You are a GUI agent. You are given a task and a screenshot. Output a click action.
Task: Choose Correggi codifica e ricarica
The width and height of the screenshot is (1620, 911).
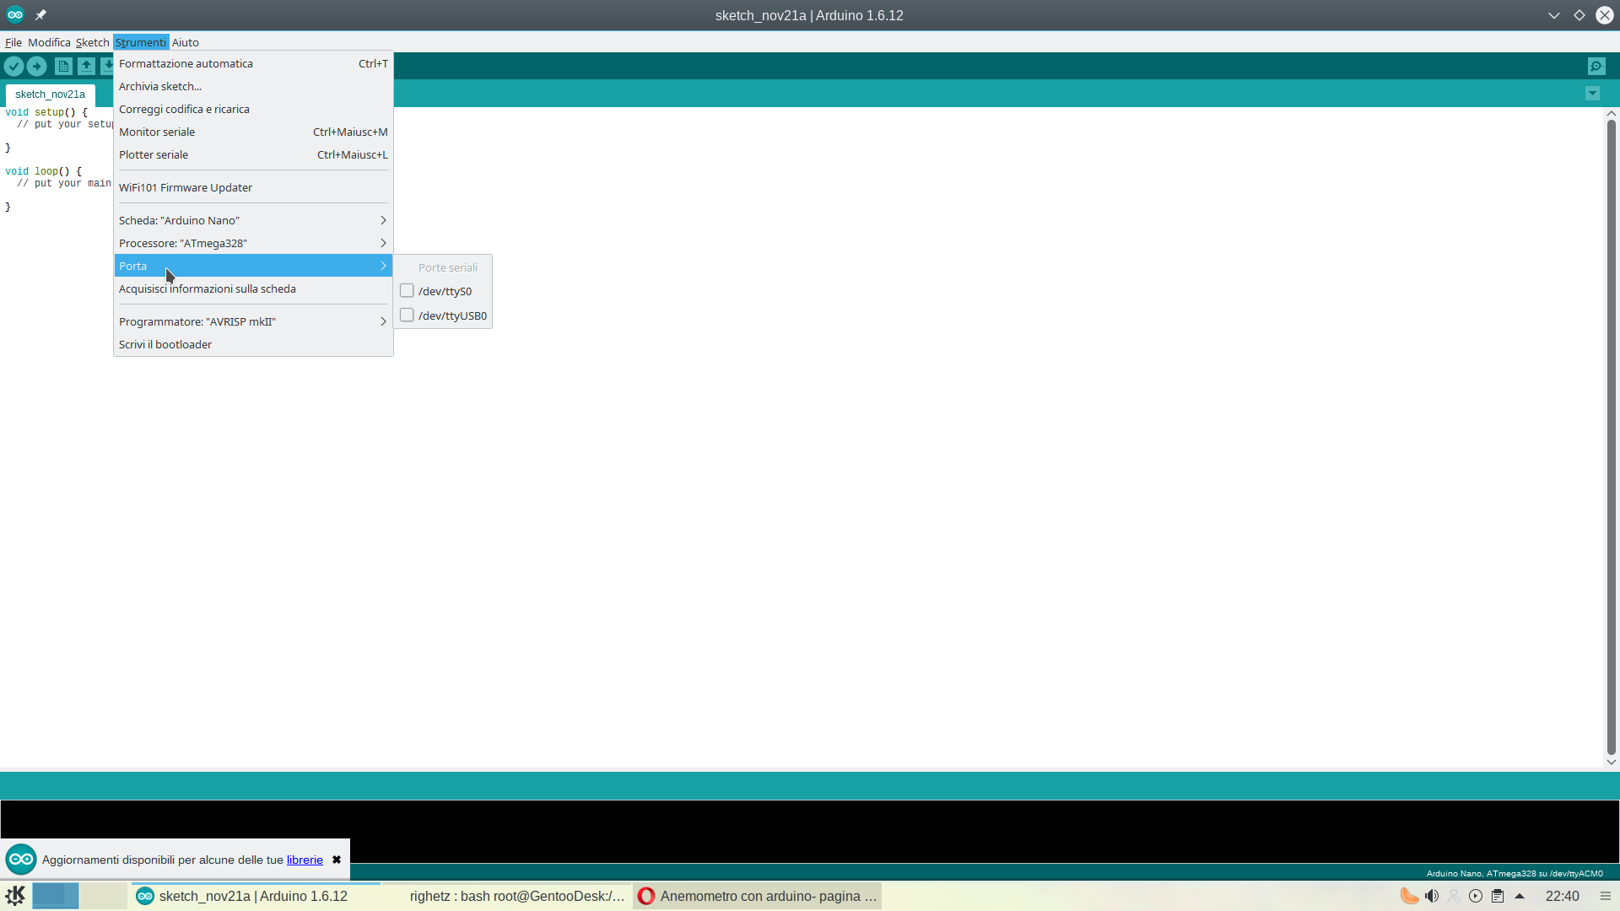[253, 109]
